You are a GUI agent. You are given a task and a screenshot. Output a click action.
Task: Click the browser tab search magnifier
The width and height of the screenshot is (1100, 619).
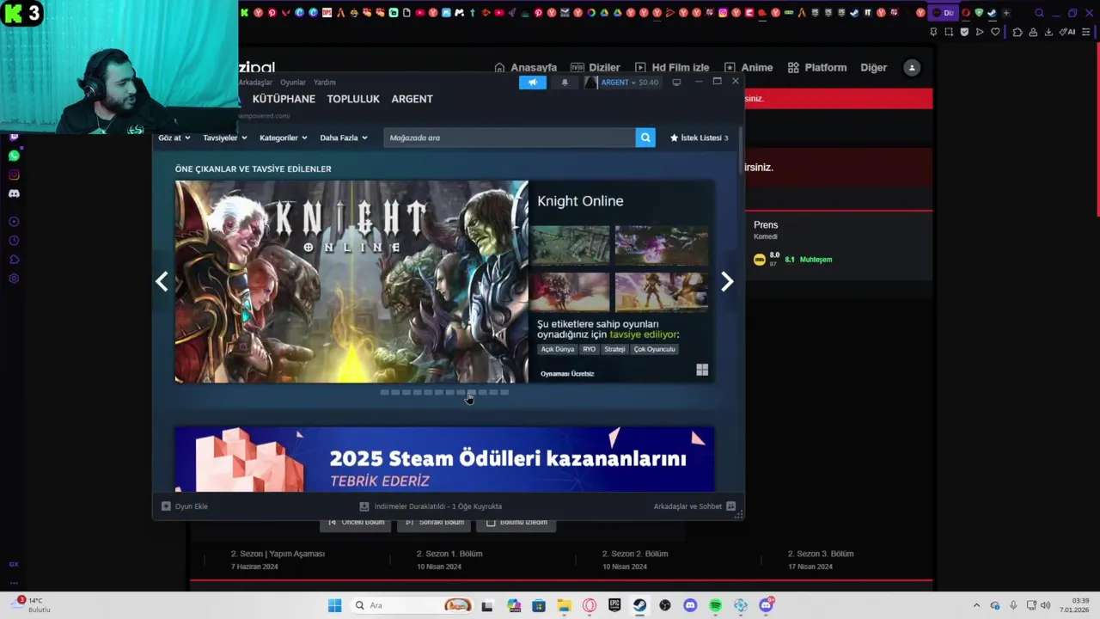tap(1039, 13)
